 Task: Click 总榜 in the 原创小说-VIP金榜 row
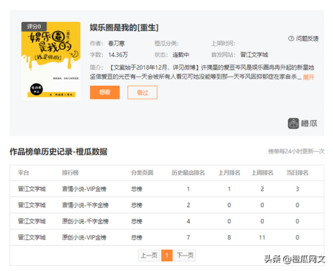pos(137,238)
